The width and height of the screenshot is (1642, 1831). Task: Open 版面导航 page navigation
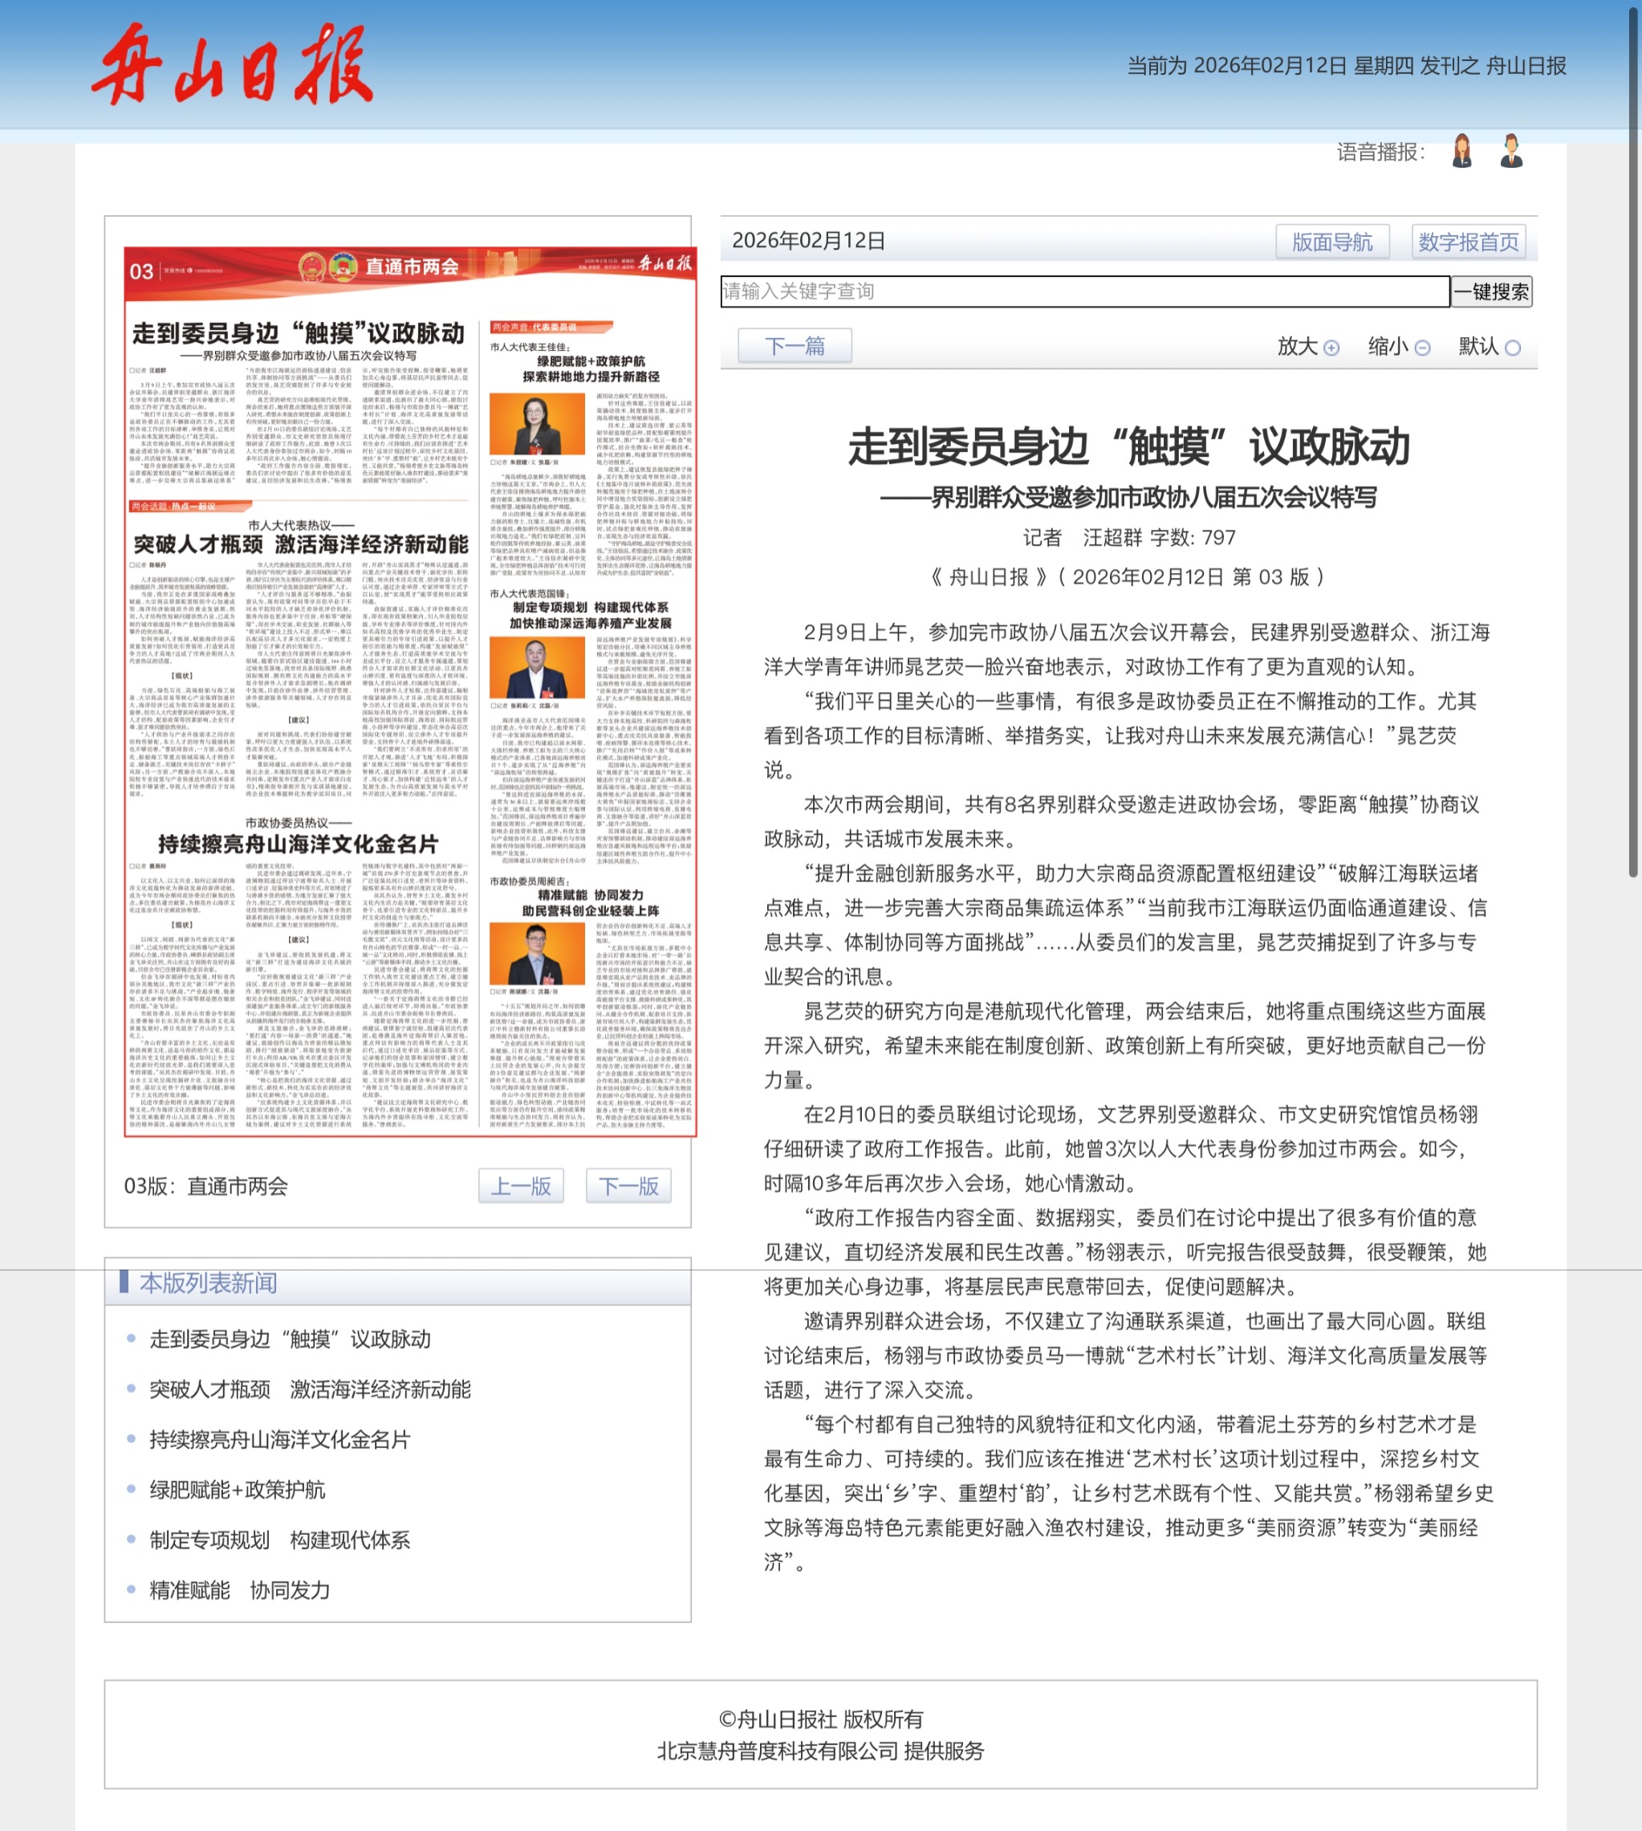click(x=1331, y=242)
